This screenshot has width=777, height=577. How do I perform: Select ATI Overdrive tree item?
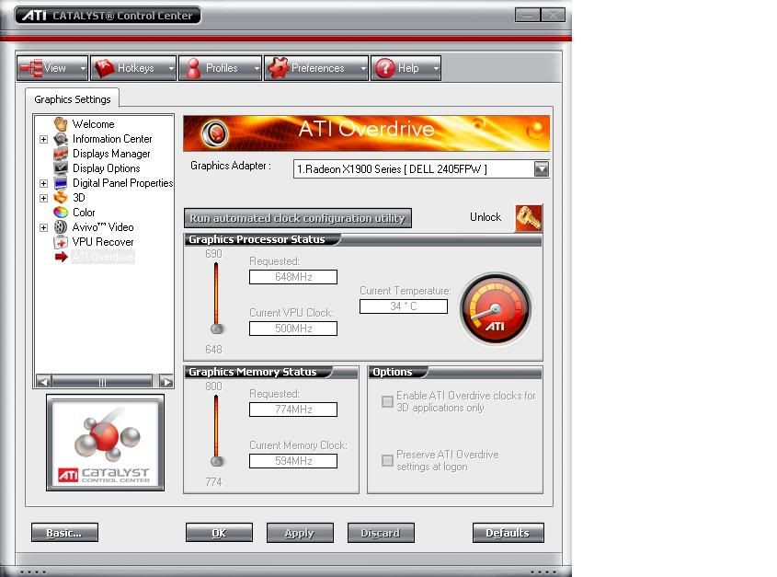pos(103,257)
